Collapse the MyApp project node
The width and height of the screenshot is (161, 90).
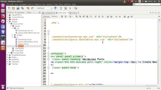click(x=7, y=22)
